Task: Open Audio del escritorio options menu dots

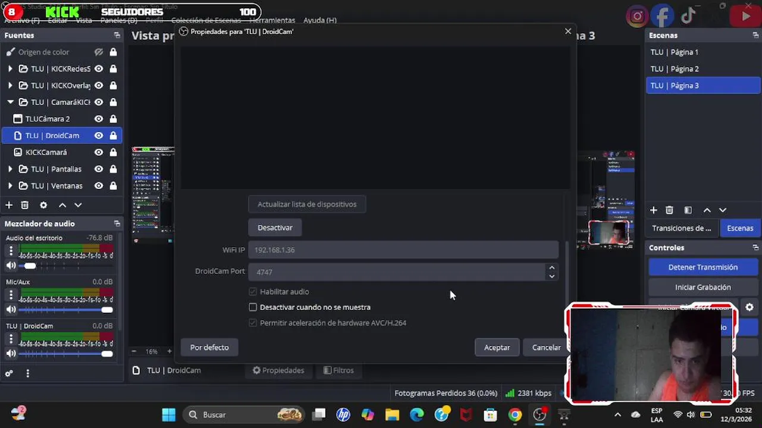Action: tap(11, 251)
